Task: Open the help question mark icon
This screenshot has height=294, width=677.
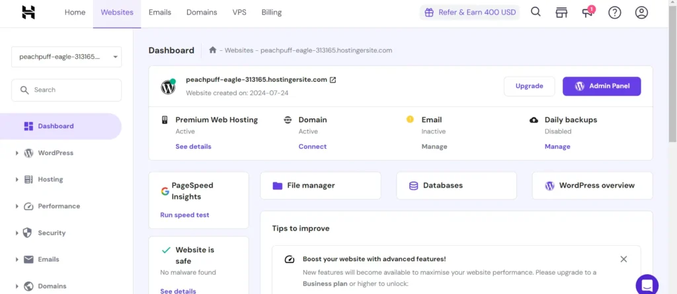Action: coord(614,13)
